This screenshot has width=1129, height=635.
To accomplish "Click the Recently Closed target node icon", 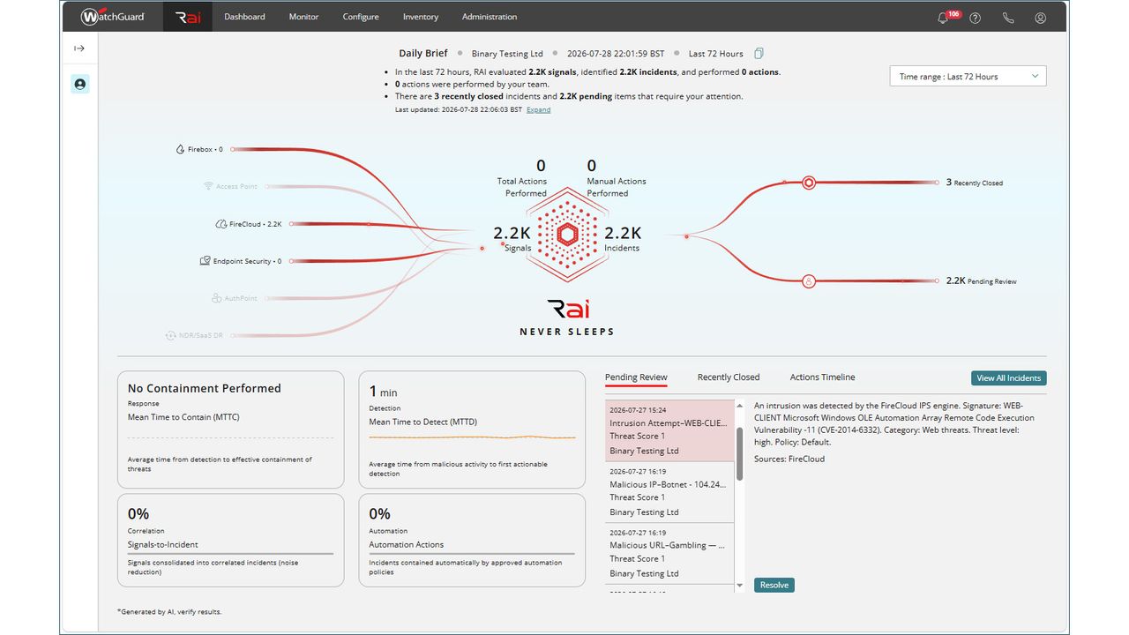I will click(x=809, y=183).
